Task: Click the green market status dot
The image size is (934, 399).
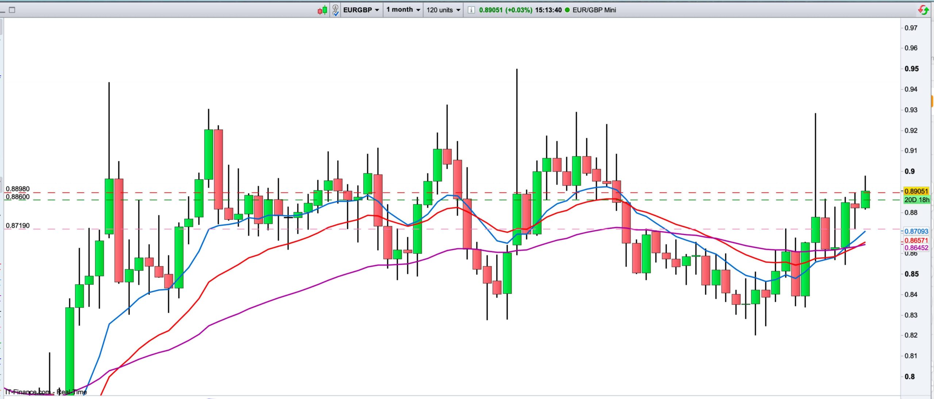Action: click(567, 10)
